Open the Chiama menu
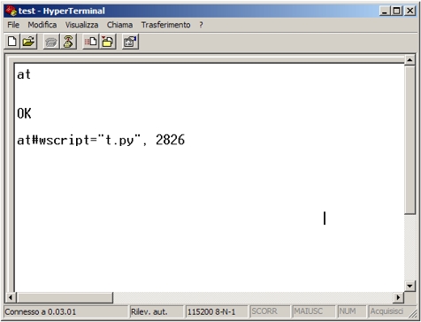This screenshot has width=421, height=322. (x=119, y=25)
